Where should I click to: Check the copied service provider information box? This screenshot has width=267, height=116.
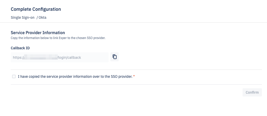(14, 76)
